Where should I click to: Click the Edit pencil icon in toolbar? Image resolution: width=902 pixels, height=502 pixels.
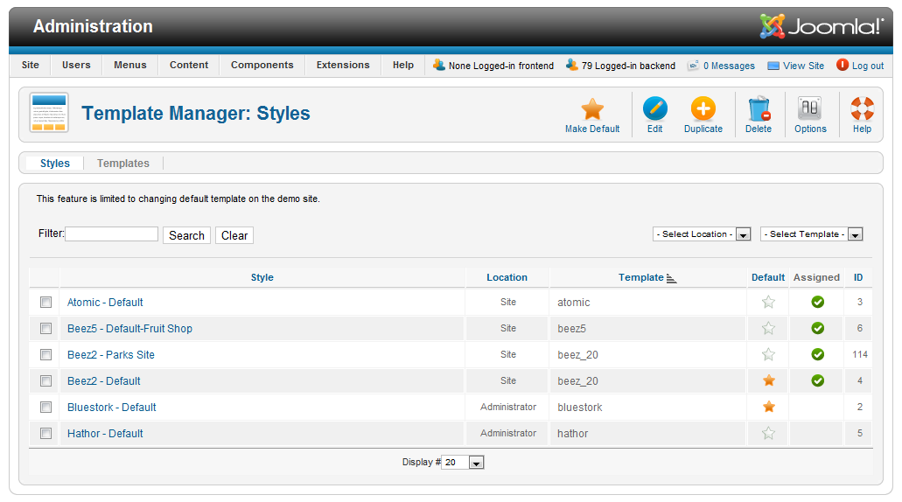(654, 110)
